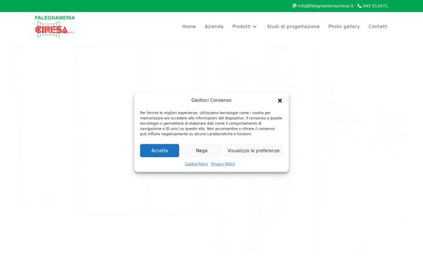
Task: Click the phone number 045 513071
Action: [375, 6]
